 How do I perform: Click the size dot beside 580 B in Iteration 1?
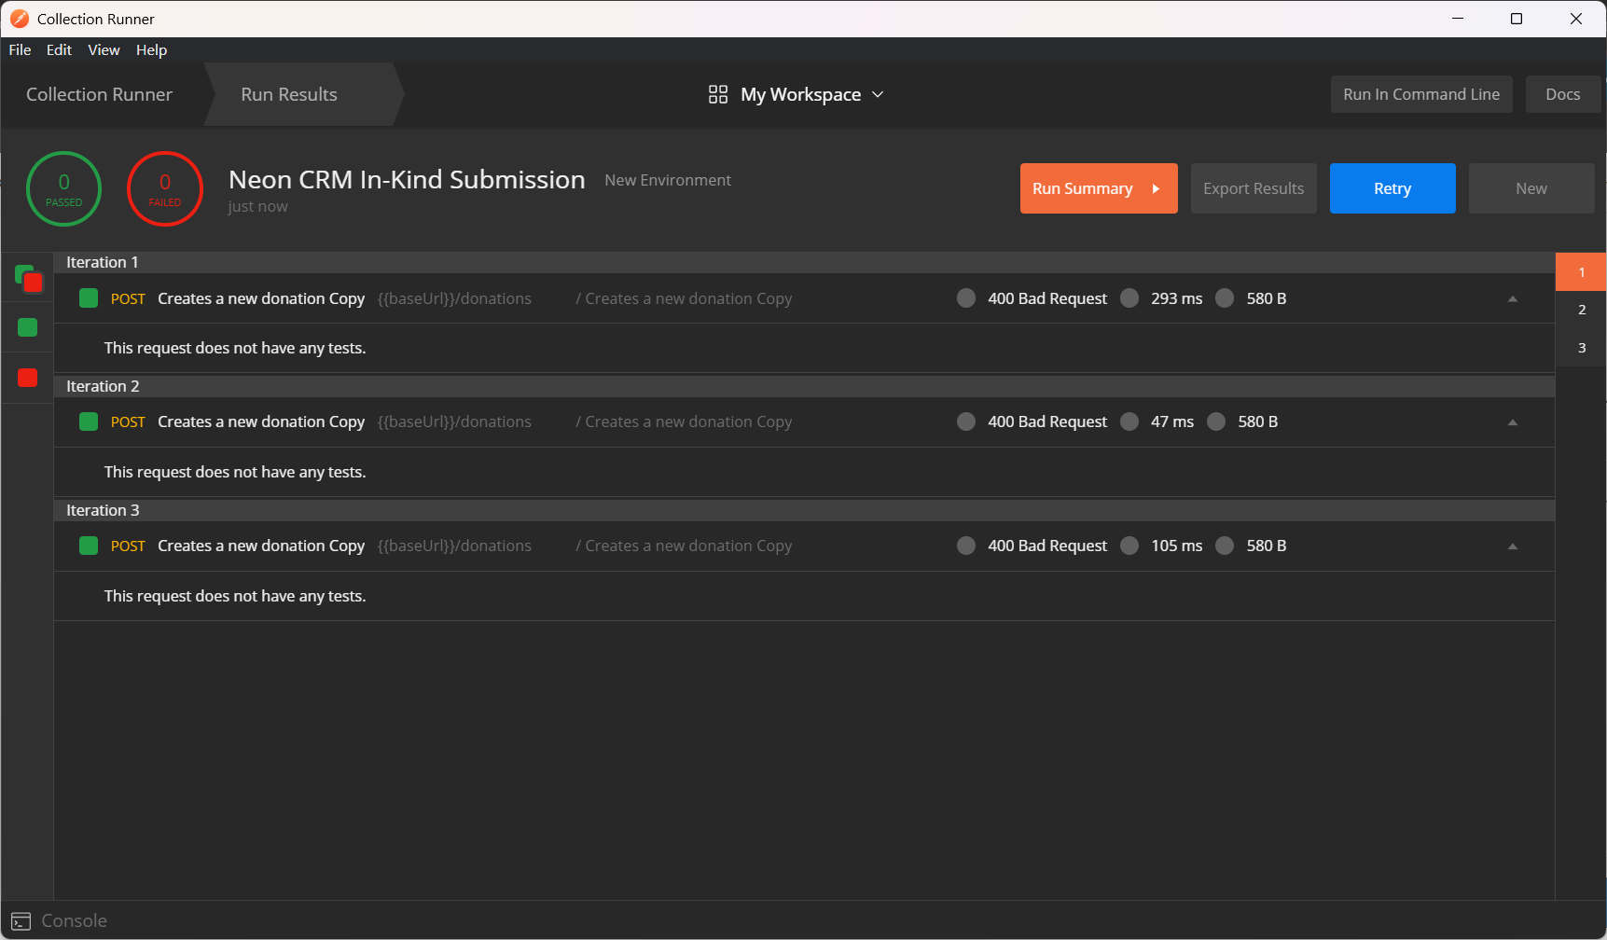(x=1225, y=298)
